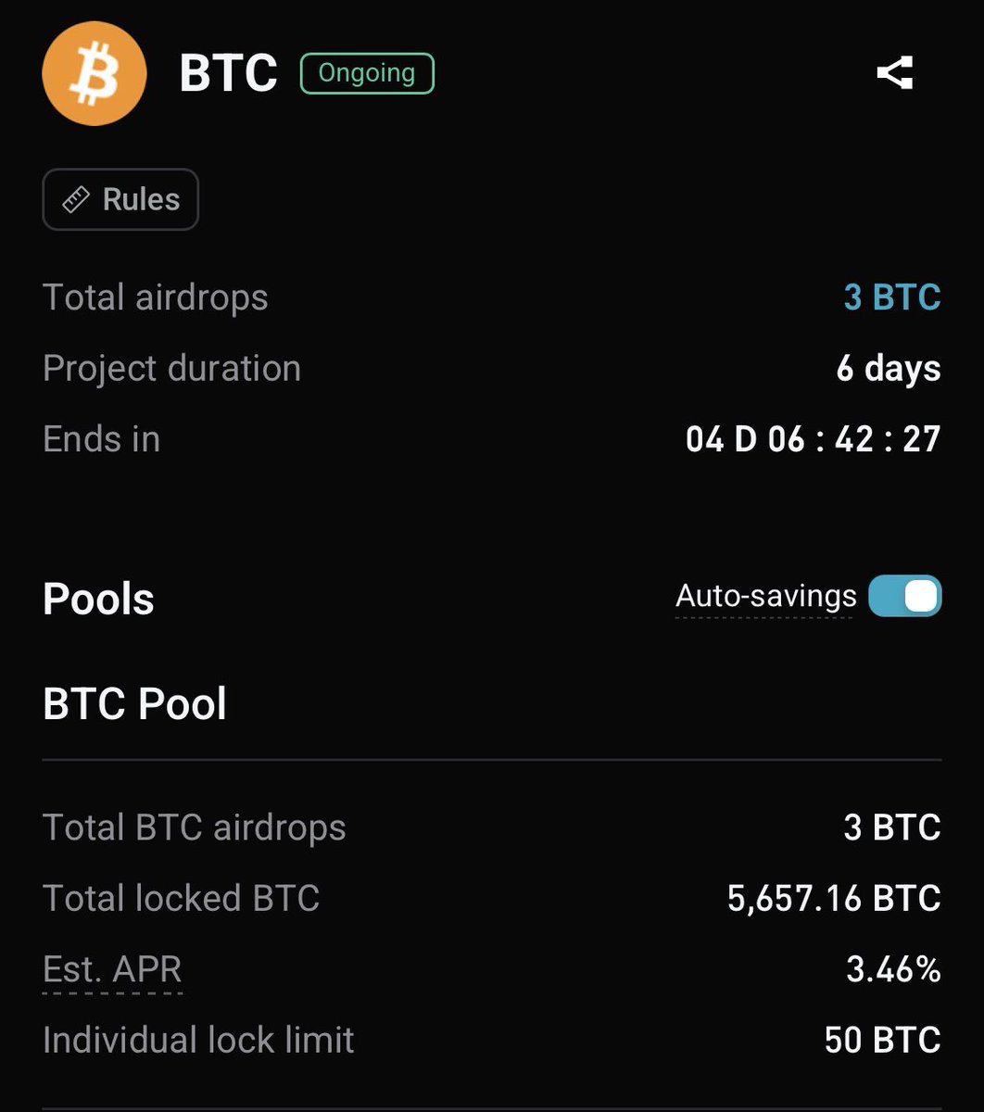Click the orange Bitcoin logo icon
Viewport: 984px width, 1112px height.
coord(95,73)
